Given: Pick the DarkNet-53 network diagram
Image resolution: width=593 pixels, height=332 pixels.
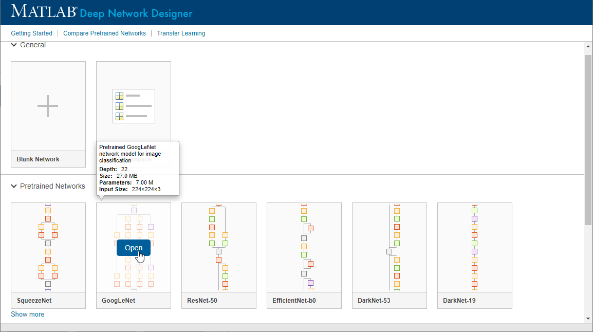Looking at the screenshot, I should [x=389, y=247].
